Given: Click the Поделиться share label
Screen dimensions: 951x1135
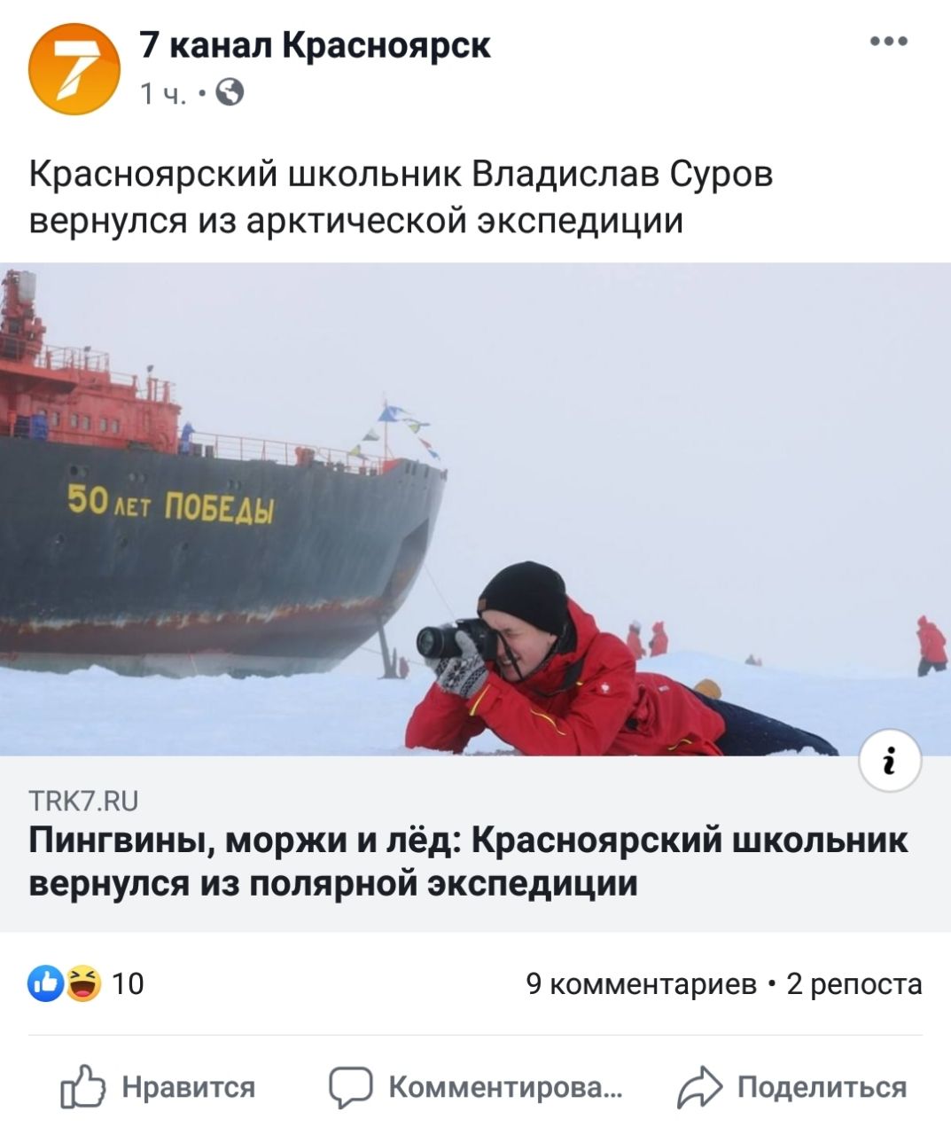Looking at the screenshot, I should (x=822, y=1088).
